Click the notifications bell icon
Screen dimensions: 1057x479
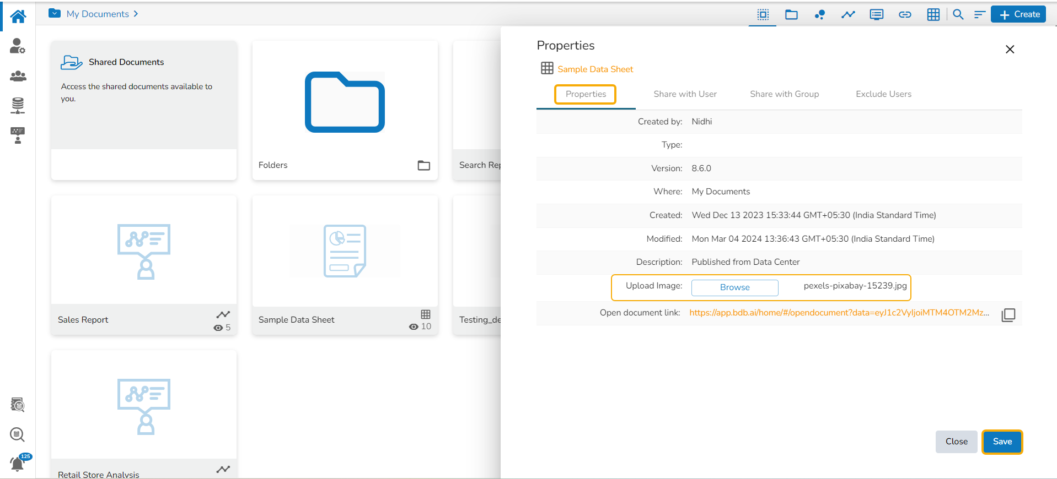(x=18, y=464)
